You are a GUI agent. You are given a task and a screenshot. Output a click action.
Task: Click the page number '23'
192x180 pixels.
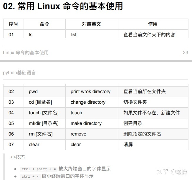(186, 52)
